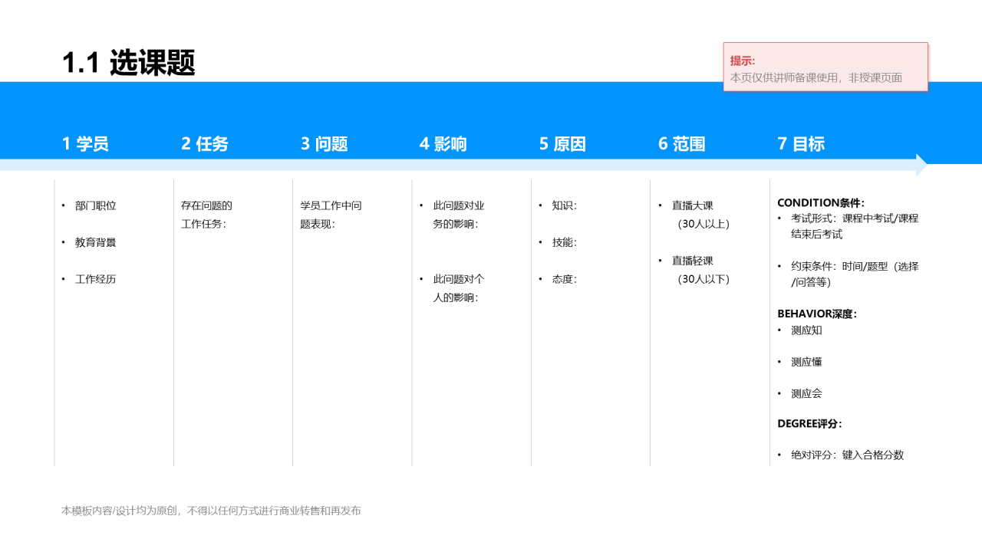982x552 pixels.
Task: Select the '5 原因' column heading
Action: coord(562,143)
